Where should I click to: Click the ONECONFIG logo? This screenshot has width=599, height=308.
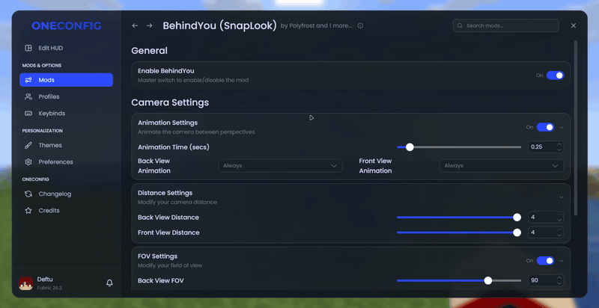click(x=67, y=26)
